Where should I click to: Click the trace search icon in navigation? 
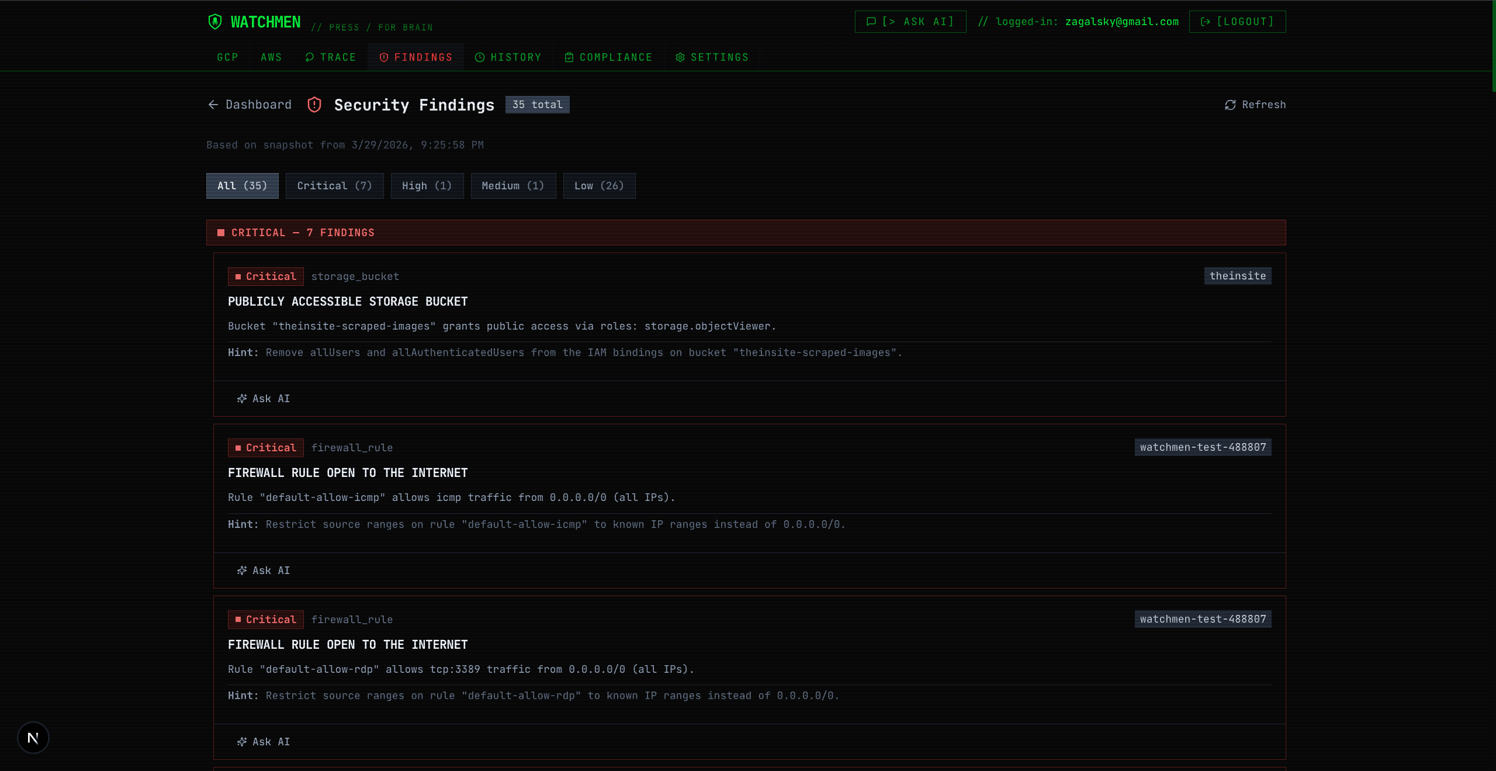tap(310, 57)
